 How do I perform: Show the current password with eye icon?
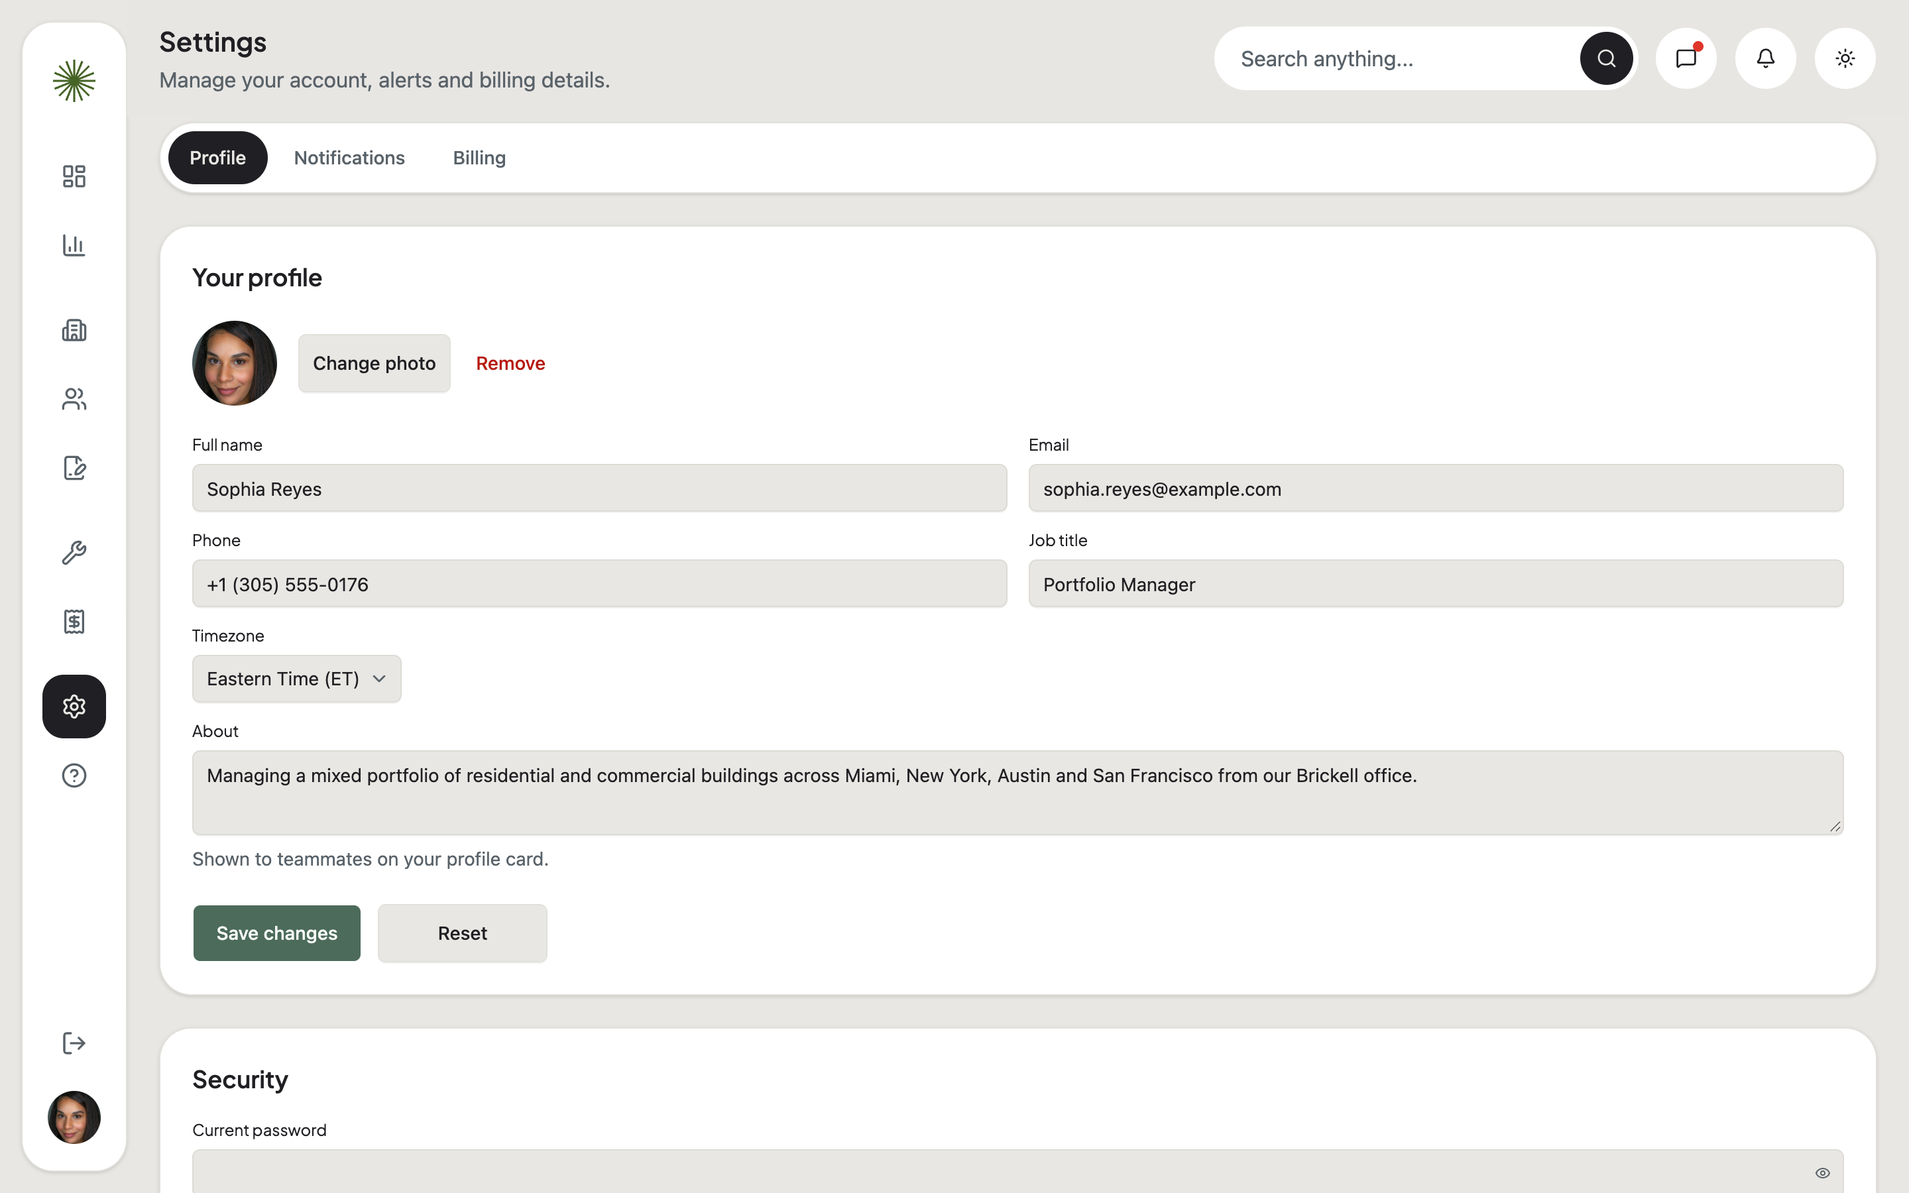(x=1822, y=1172)
